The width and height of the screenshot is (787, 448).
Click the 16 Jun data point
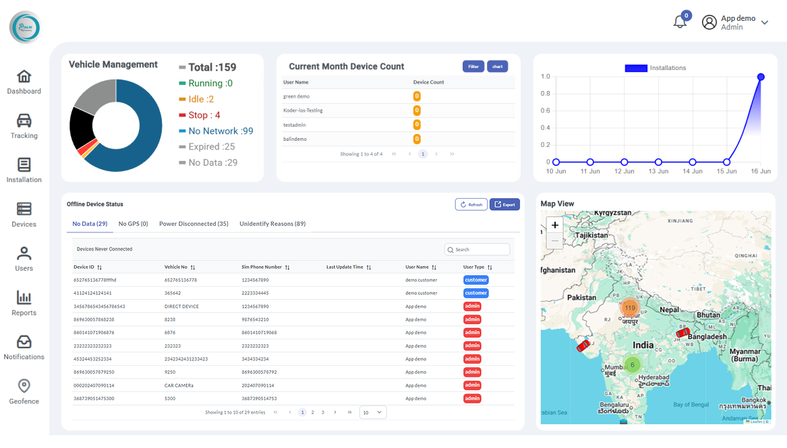pyautogui.click(x=761, y=77)
